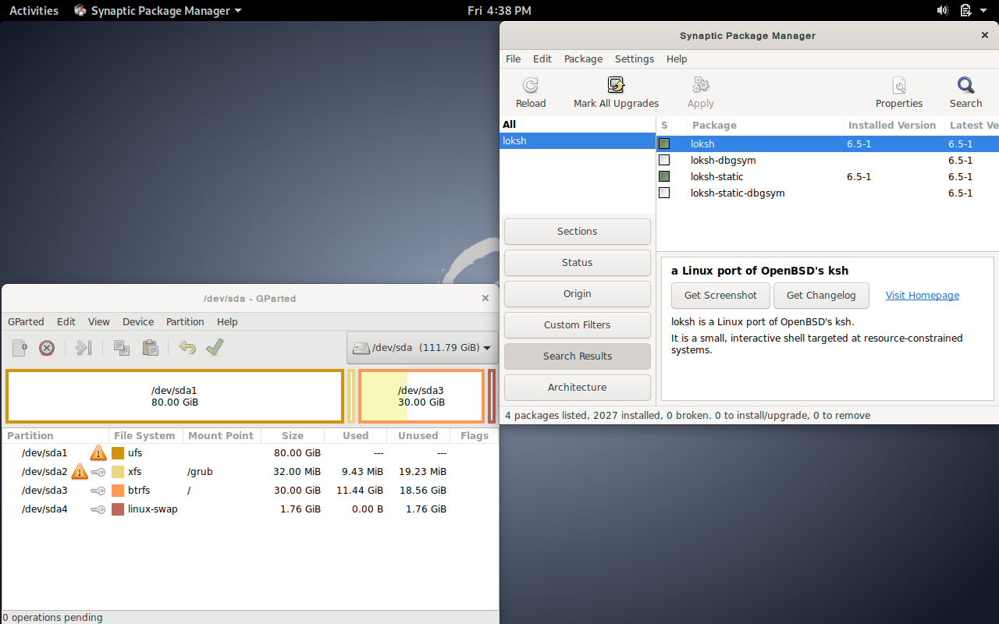The width and height of the screenshot is (999, 624).
Task: Click resize/move partition icon in GParted
Action: [x=84, y=348]
